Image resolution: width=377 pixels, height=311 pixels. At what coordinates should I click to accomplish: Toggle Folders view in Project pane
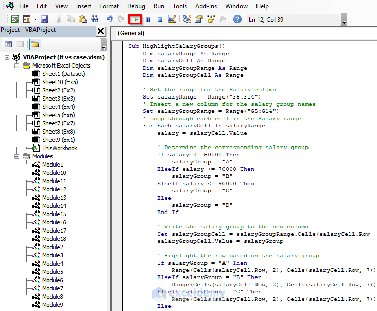click(x=35, y=44)
